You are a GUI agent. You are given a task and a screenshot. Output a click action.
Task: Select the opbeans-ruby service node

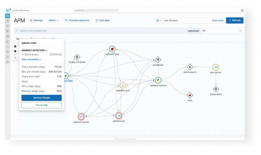coord(112,49)
